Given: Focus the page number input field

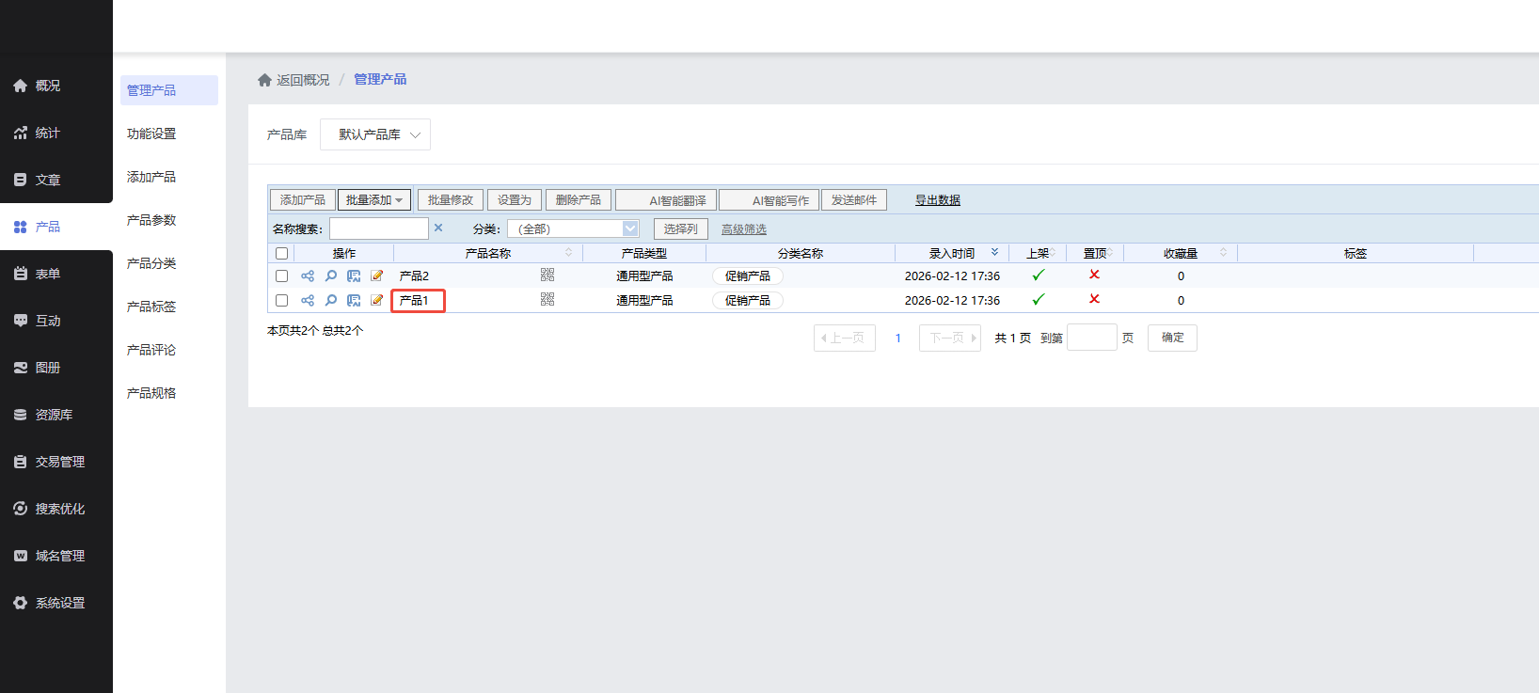Looking at the screenshot, I should 1092,338.
